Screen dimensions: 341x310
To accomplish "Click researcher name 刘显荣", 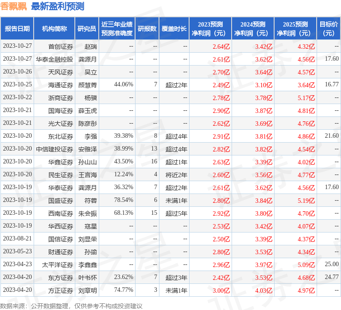I will (88, 239).
